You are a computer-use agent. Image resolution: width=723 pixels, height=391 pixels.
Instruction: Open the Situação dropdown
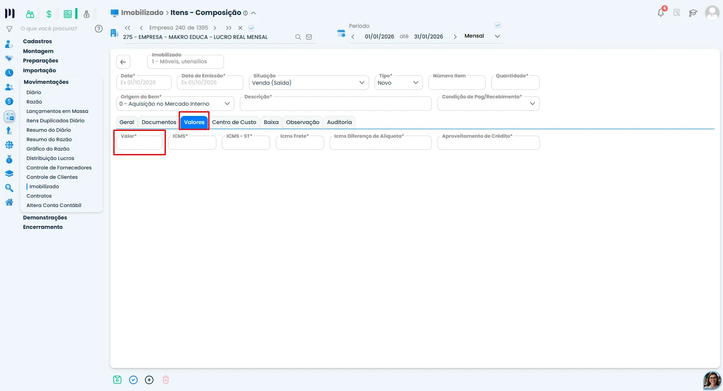309,83
